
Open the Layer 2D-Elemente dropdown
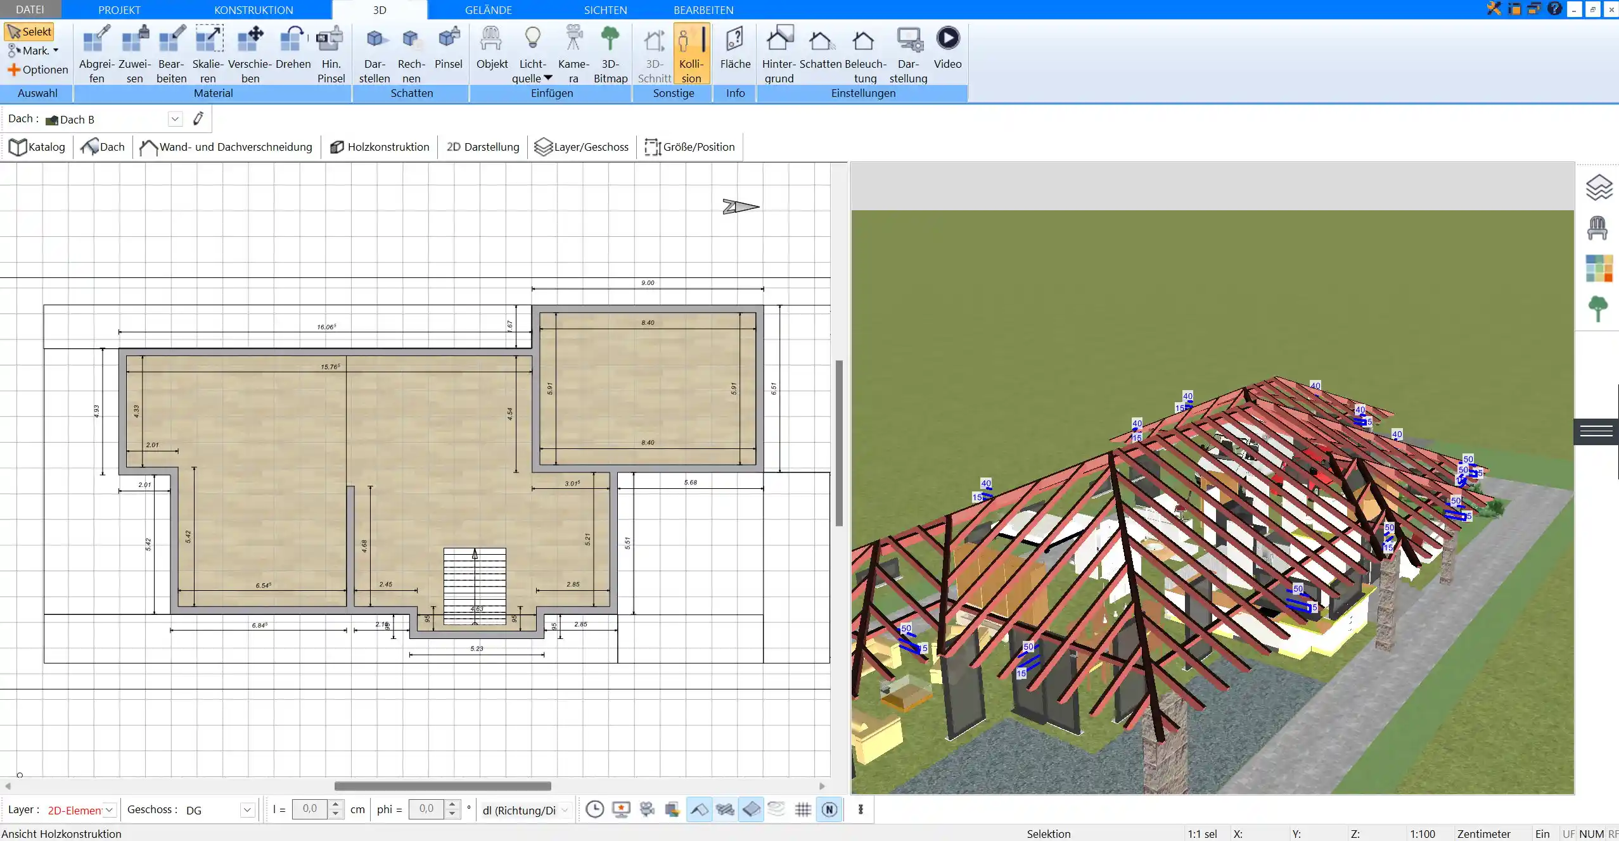point(109,810)
